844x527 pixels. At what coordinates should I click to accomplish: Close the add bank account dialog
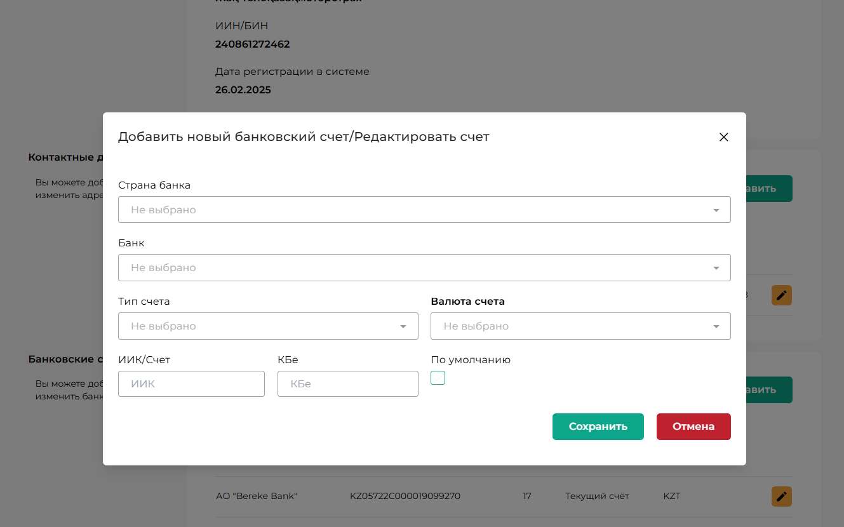coord(723,137)
